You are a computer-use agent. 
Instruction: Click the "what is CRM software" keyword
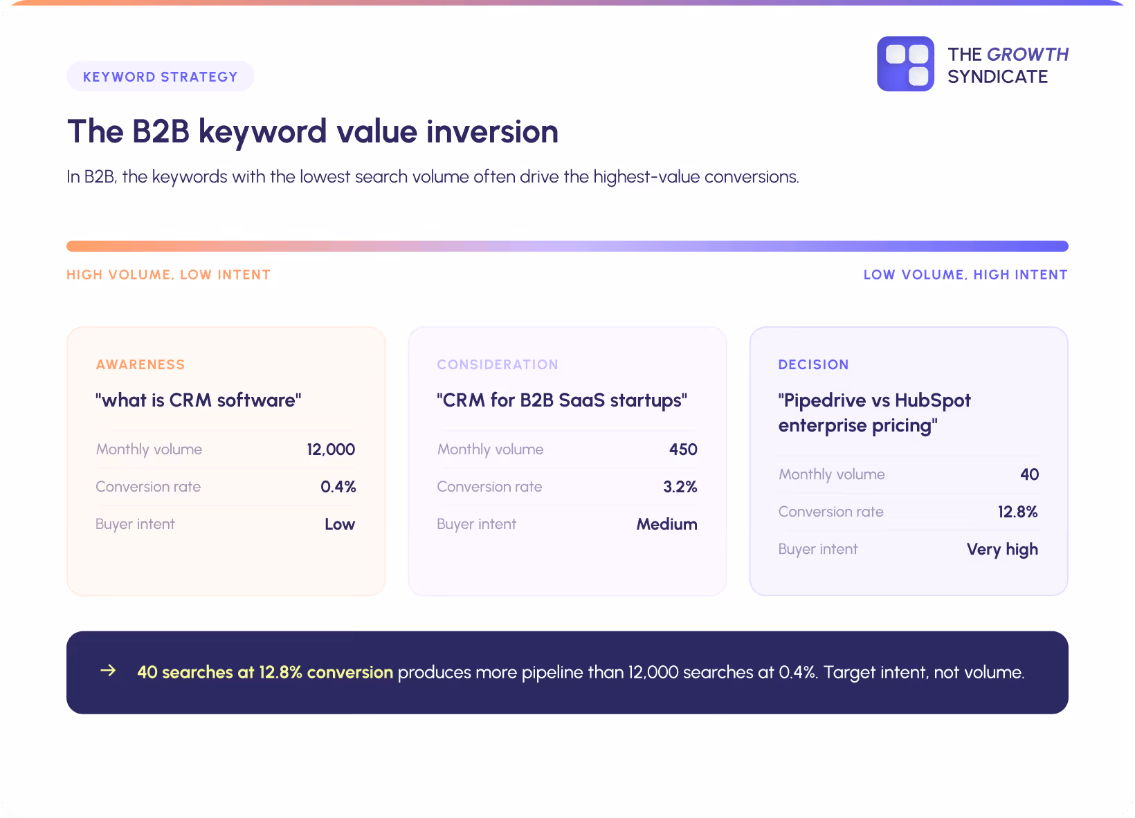coord(199,400)
